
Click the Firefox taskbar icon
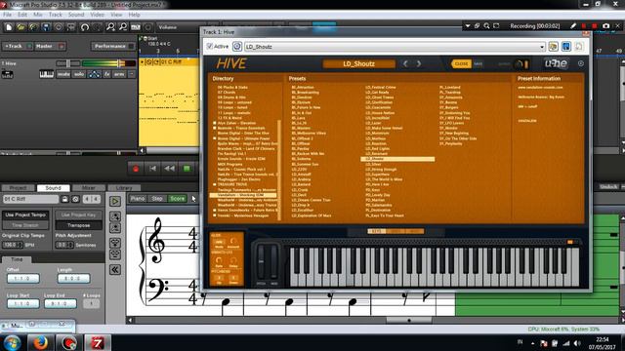[40, 342]
